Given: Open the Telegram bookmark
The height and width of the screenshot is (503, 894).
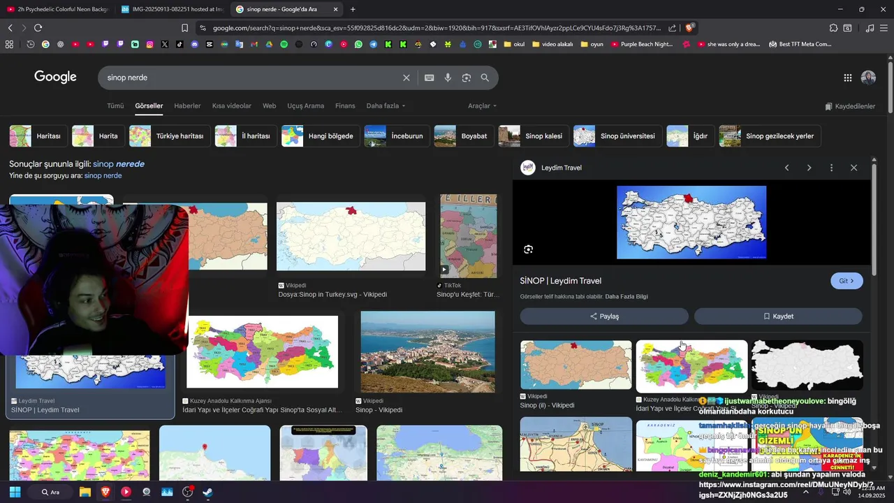Looking at the screenshot, I should (374, 44).
